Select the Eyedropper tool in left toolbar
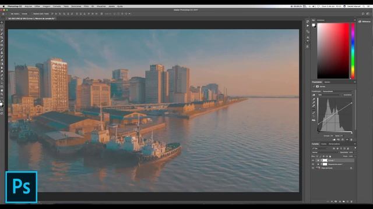 click(2, 41)
